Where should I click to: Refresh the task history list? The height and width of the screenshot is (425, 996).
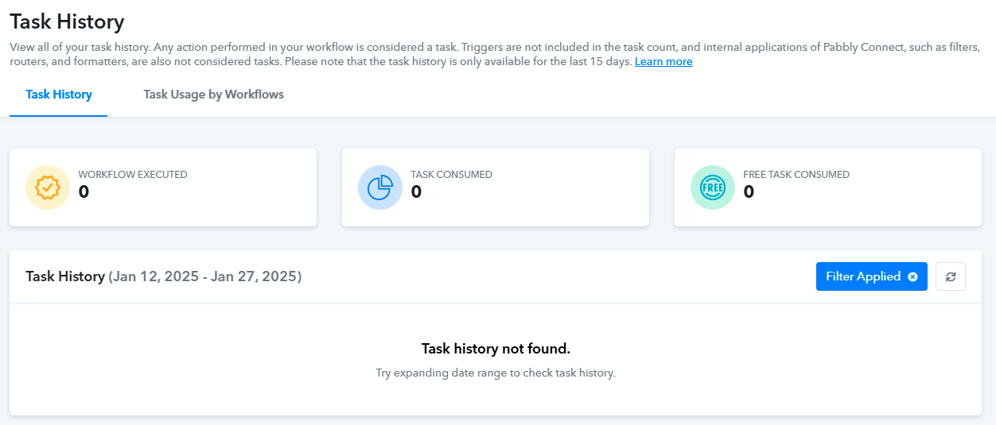[x=951, y=276]
